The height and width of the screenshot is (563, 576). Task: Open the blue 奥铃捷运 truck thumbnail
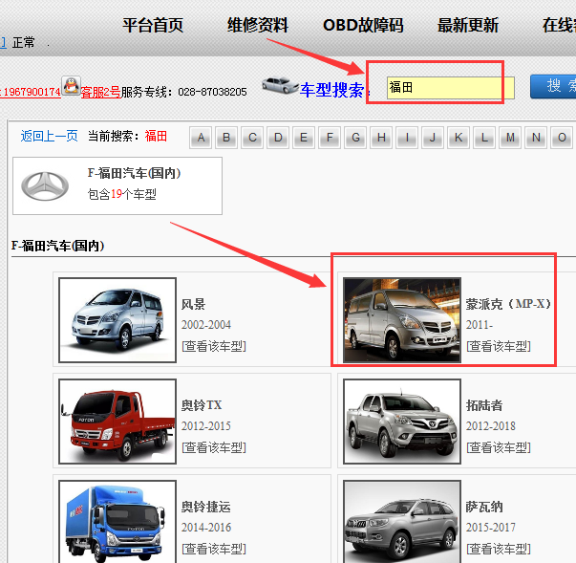tap(117, 522)
